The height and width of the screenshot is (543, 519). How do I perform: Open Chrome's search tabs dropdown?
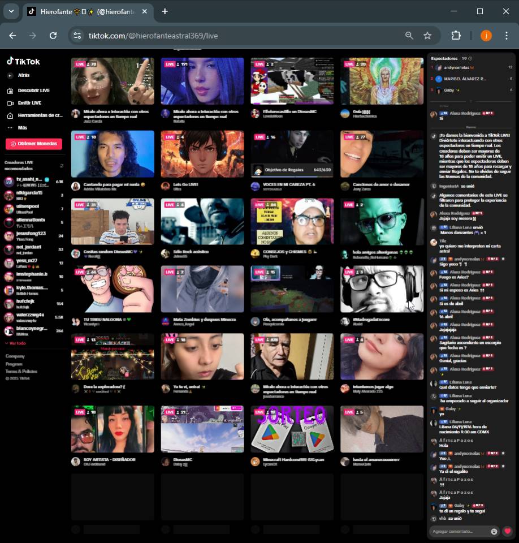click(11, 11)
